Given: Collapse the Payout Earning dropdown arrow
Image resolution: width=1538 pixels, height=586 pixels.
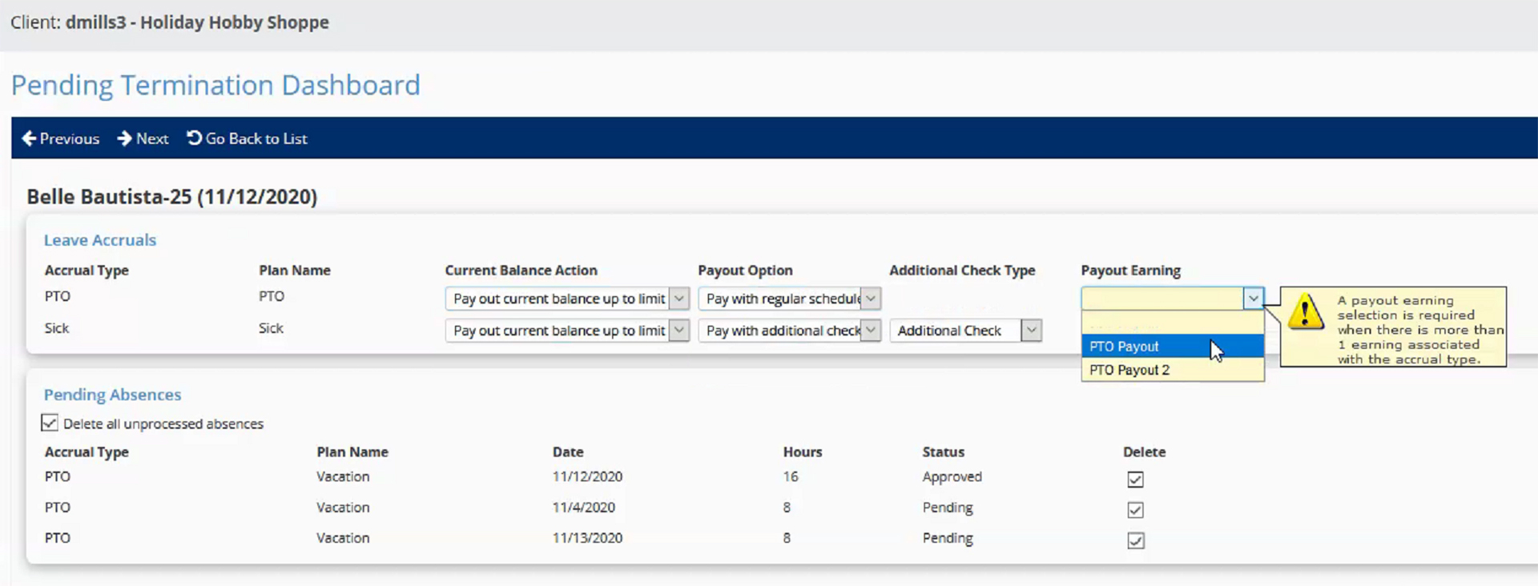Looking at the screenshot, I should 1253,299.
